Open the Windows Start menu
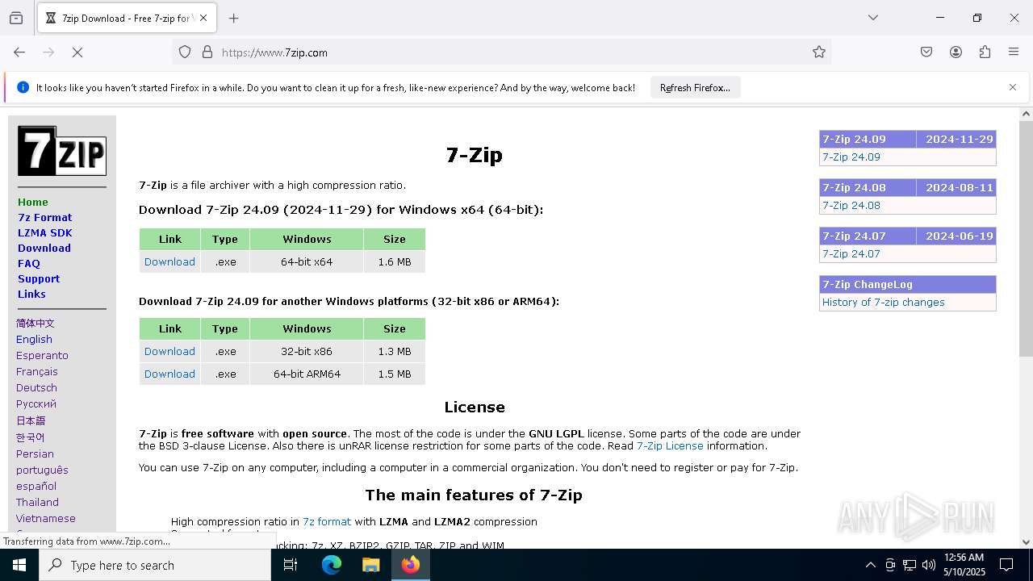 [x=19, y=565]
